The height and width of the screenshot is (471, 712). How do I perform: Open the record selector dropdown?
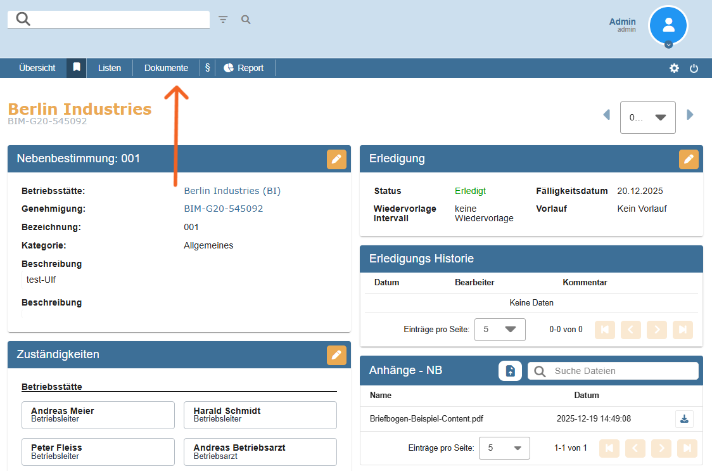647,117
